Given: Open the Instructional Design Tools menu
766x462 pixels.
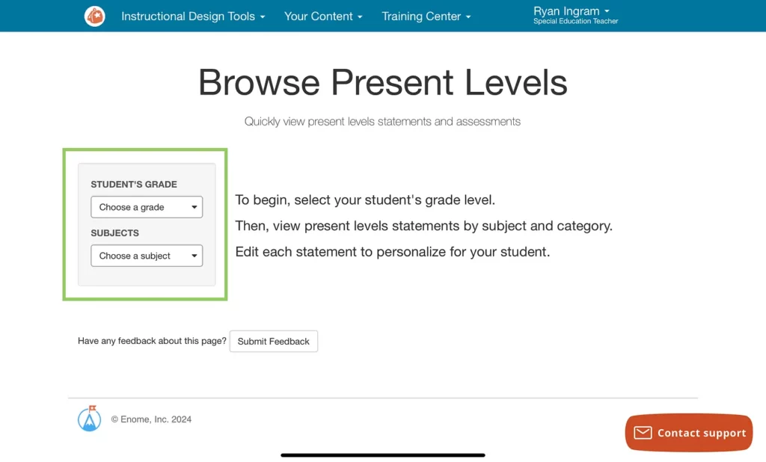Looking at the screenshot, I should click(x=193, y=16).
